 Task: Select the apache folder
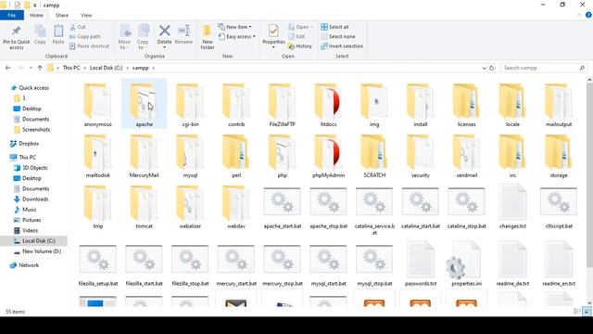click(145, 105)
